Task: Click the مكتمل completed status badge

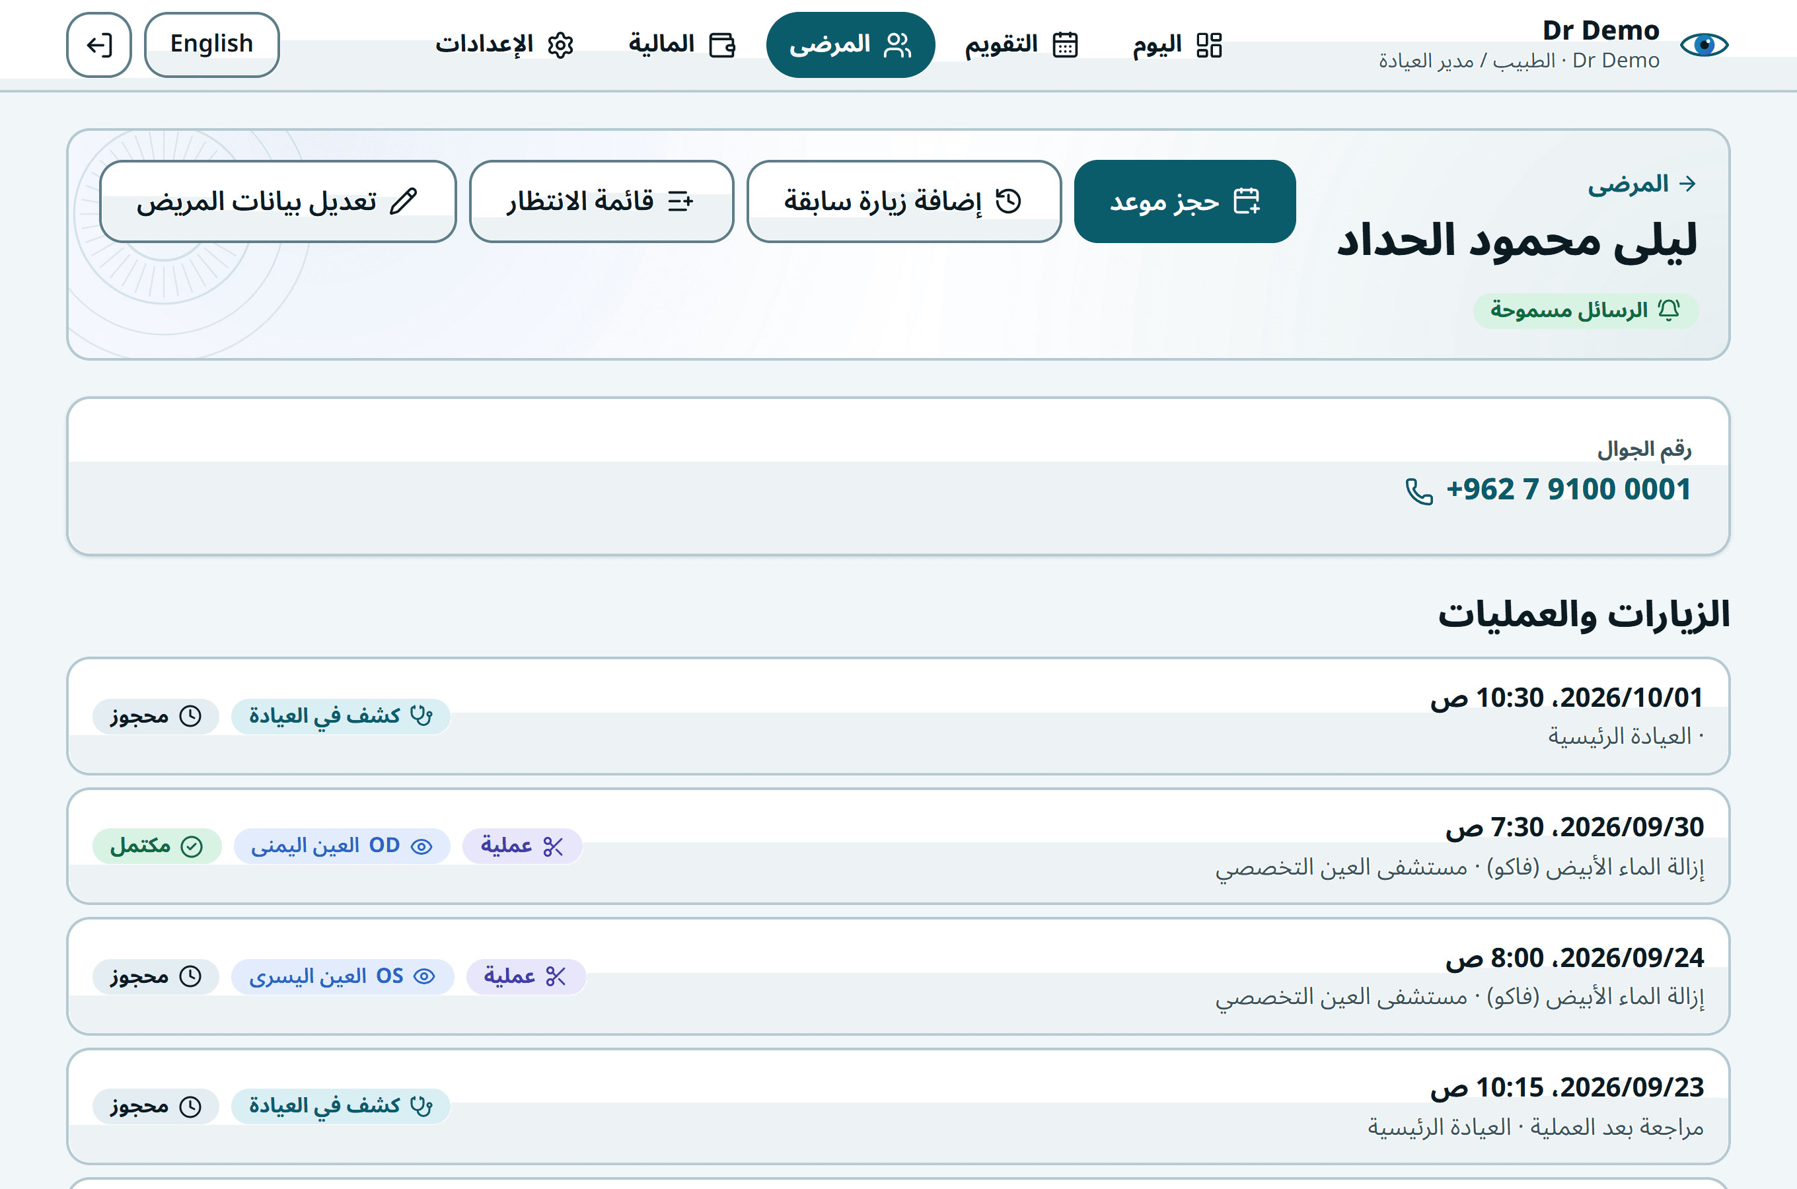Action: pyautogui.click(x=157, y=846)
